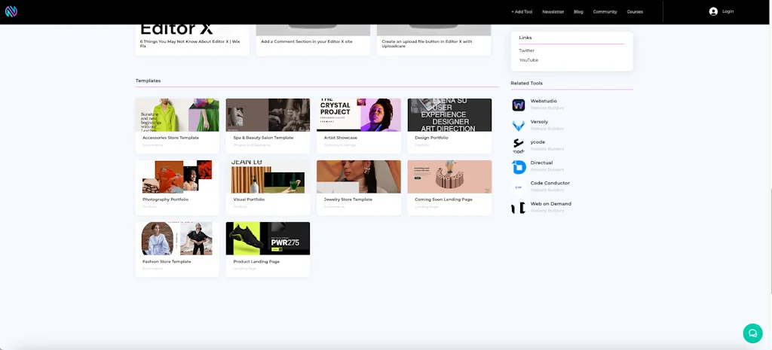Viewport: 772px width, 350px height.
Task: Open the Twitter link
Action: coord(526,50)
